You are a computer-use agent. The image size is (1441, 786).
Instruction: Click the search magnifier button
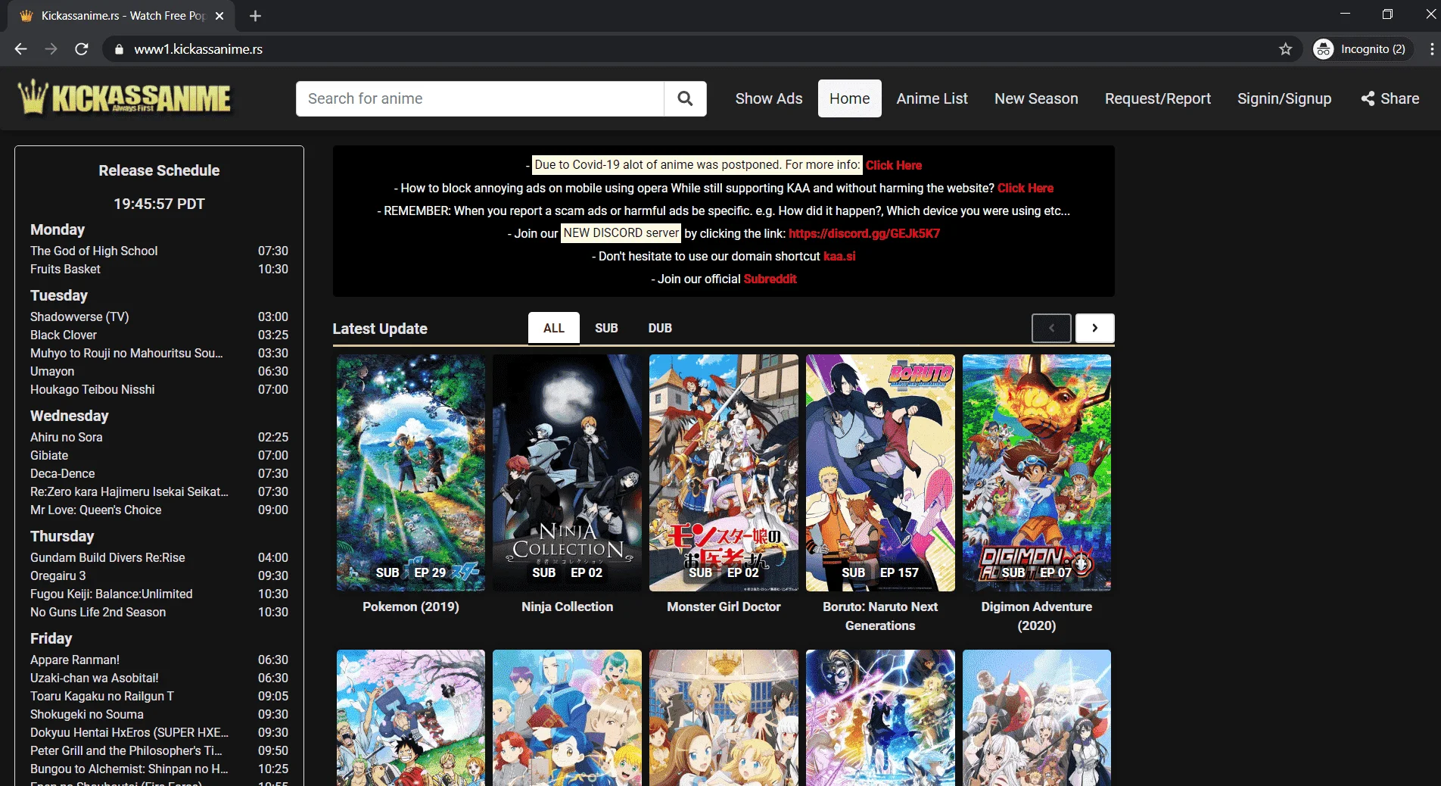tap(685, 98)
